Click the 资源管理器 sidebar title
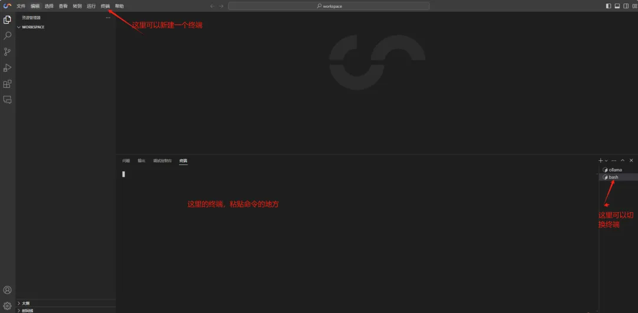The image size is (638, 313). [31, 18]
